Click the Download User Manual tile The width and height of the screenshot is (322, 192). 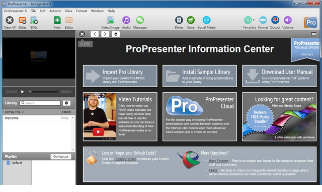279,76
